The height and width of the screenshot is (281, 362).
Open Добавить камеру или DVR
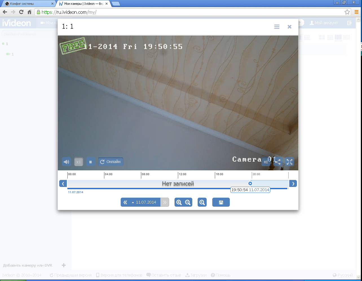[x=28, y=265]
